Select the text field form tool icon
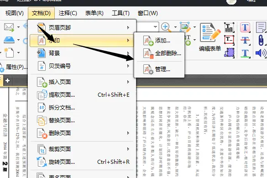This screenshot has height=178, width=267. (229, 27)
